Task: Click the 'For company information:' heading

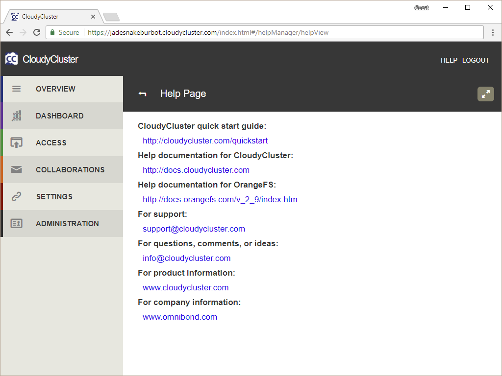Action: [x=189, y=303]
